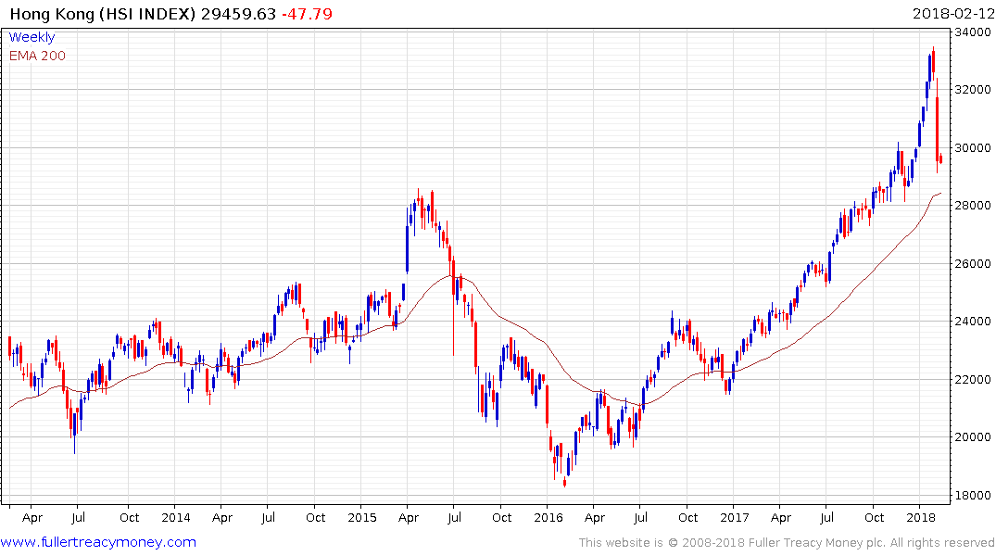This screenshot has height=556, width=996.
Task: Click the 2016 year label on time axis
Action: [548, 517]
